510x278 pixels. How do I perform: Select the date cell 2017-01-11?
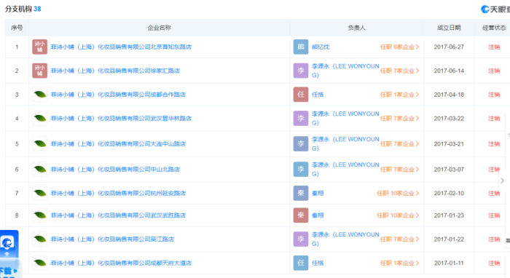click(449, 263)
